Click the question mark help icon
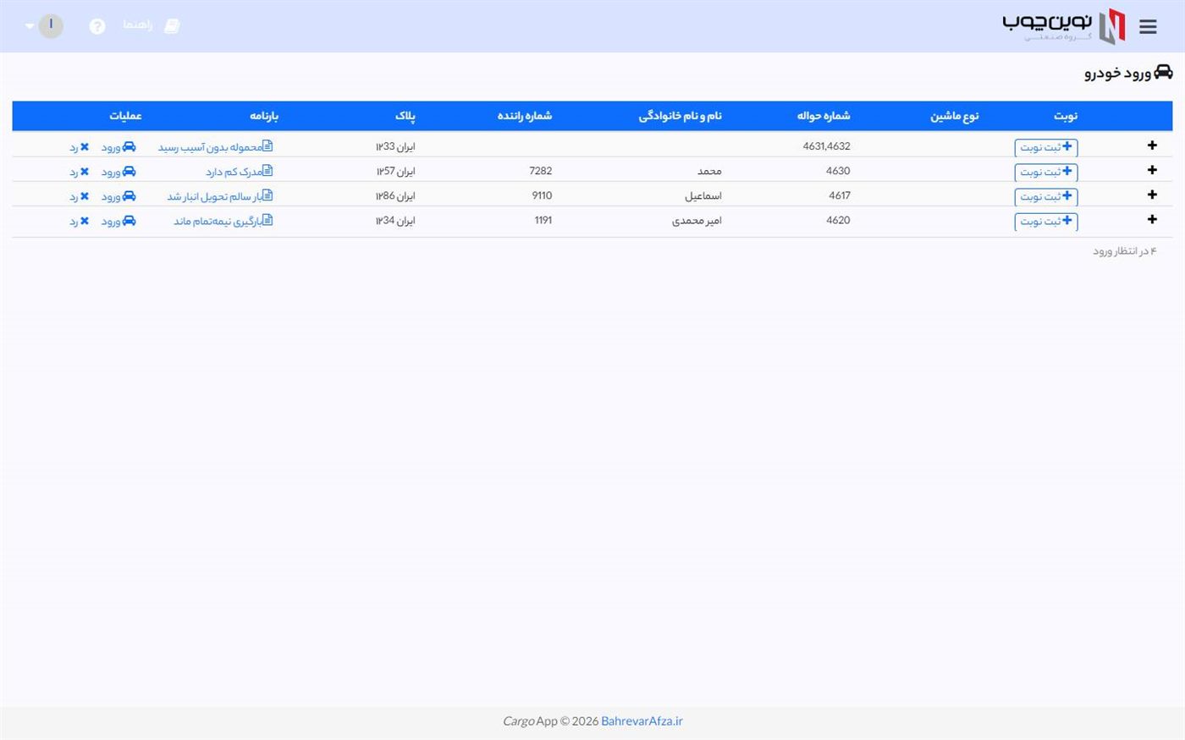1185x740 pixels. (x=97, y=26)
